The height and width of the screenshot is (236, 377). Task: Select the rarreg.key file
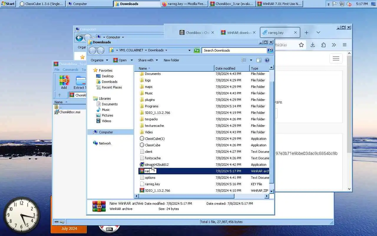point(204,184)
